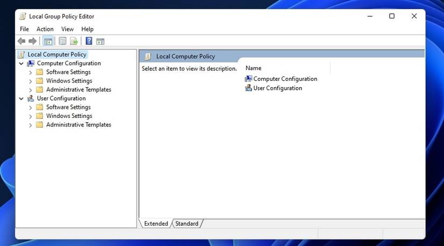Toggle Show/Hide Console Tree toolbar icon

click(48, 41)
